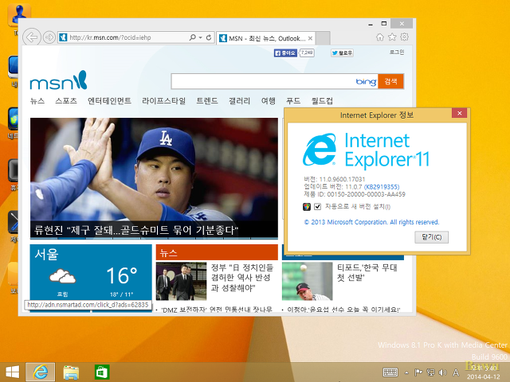Click the msn butterfly logo
510x382 pixels.
pos(58,80)
